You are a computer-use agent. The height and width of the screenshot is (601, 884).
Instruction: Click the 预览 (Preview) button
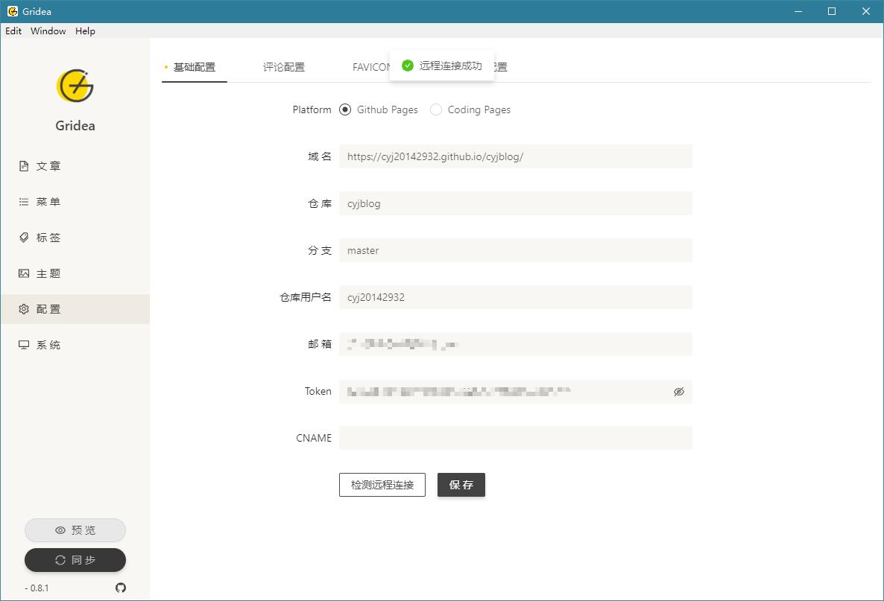tap(75, 530)
